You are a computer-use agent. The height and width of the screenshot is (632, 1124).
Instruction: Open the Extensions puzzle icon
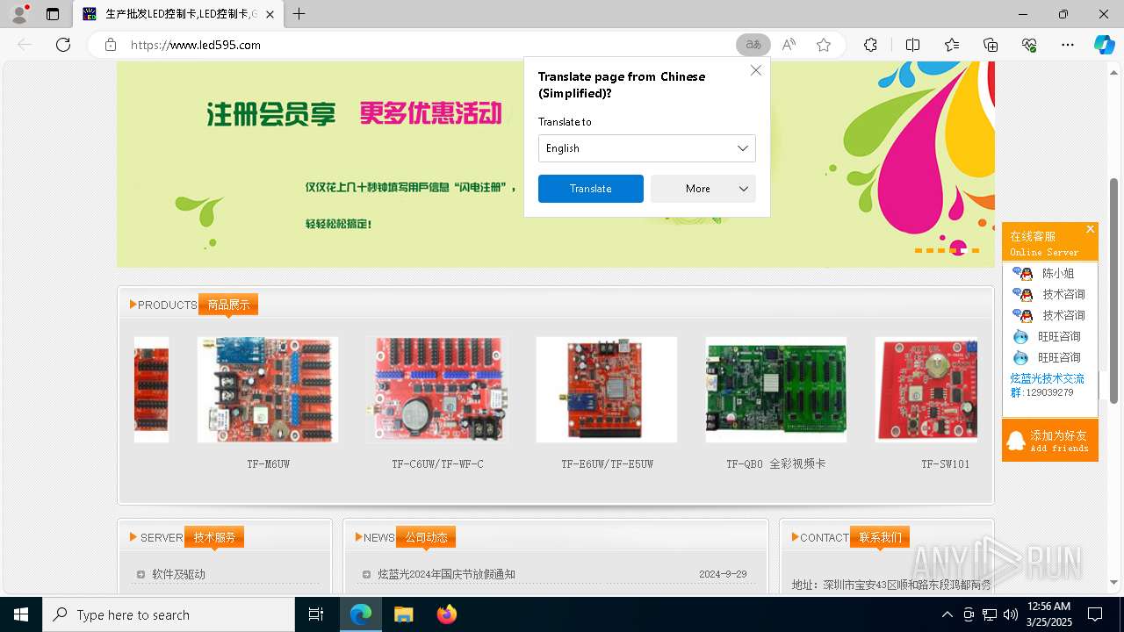point(870,45)
